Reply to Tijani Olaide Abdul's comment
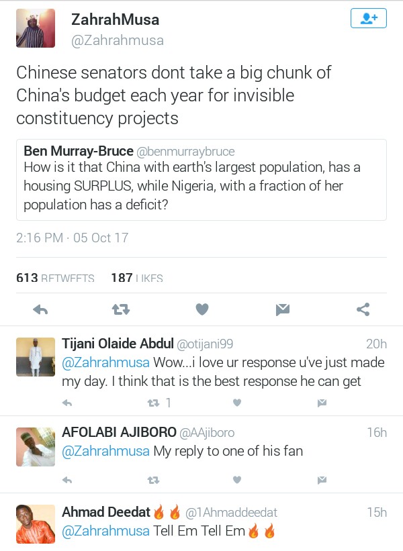 pos(67,403)
